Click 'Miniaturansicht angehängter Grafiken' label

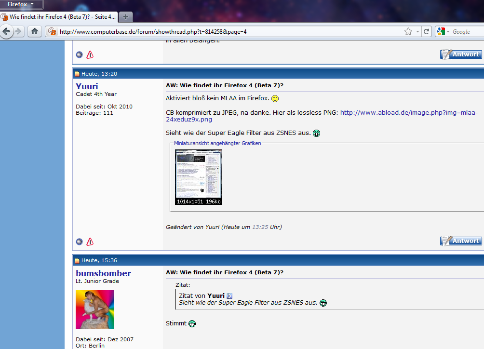pos(217,143)
